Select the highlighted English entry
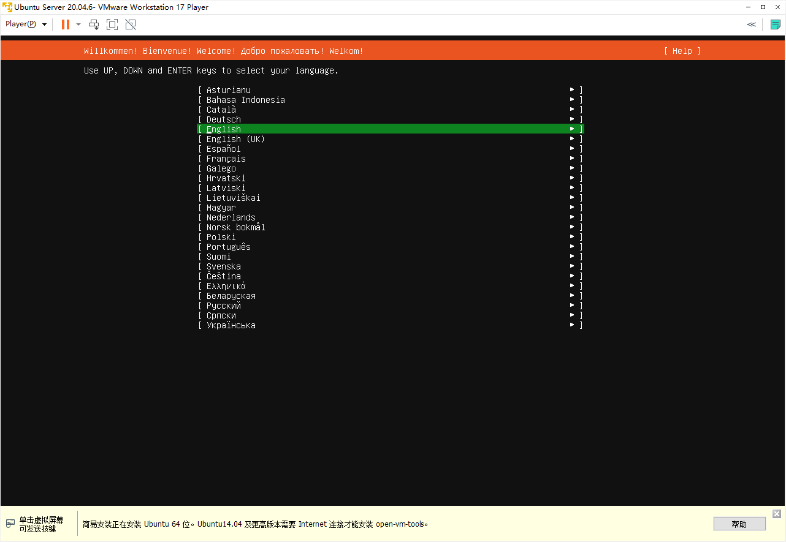Screen dimensions: 786x542 [x=391, y=129]
